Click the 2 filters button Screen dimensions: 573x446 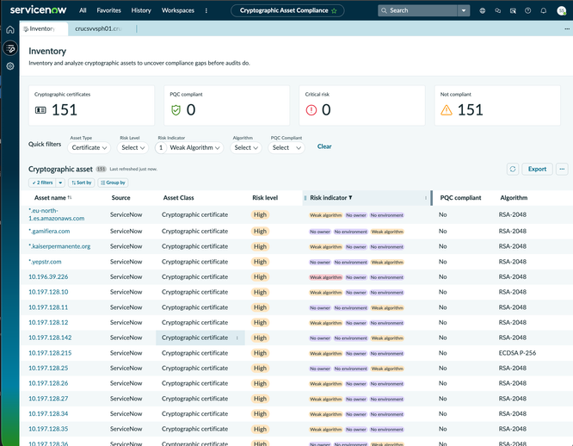click(42, 183)
